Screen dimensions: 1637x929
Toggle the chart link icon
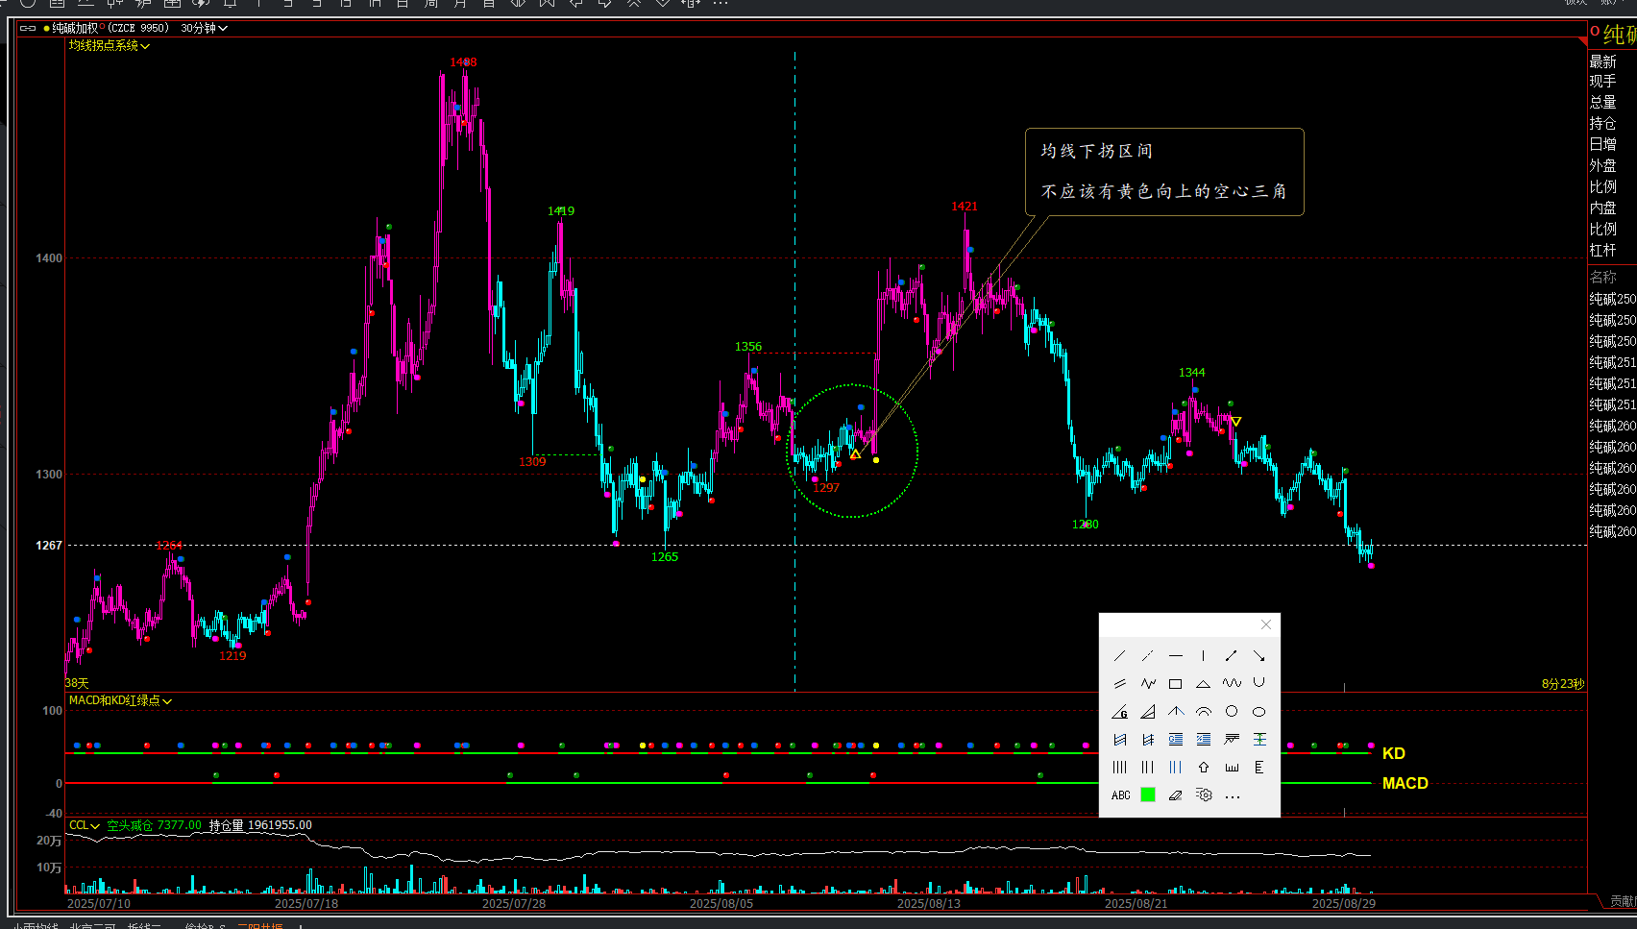[28, 28]
